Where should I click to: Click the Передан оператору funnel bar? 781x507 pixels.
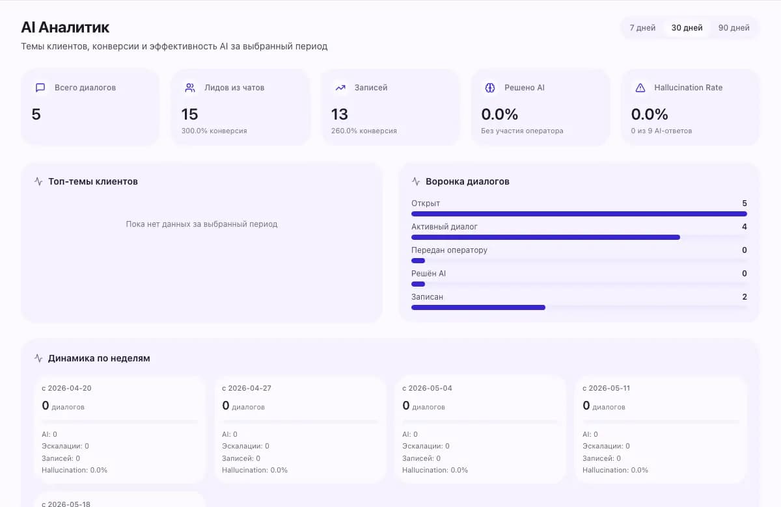point(579,261)
